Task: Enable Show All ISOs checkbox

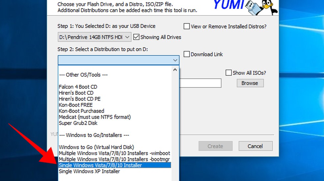Action: pyautogui.click(x=228, y=72)
